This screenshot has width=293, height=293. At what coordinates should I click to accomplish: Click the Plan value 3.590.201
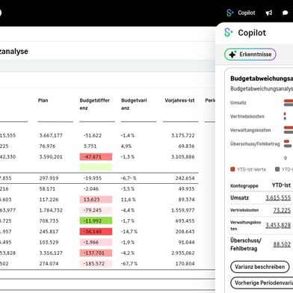click(x=51, y=157)
